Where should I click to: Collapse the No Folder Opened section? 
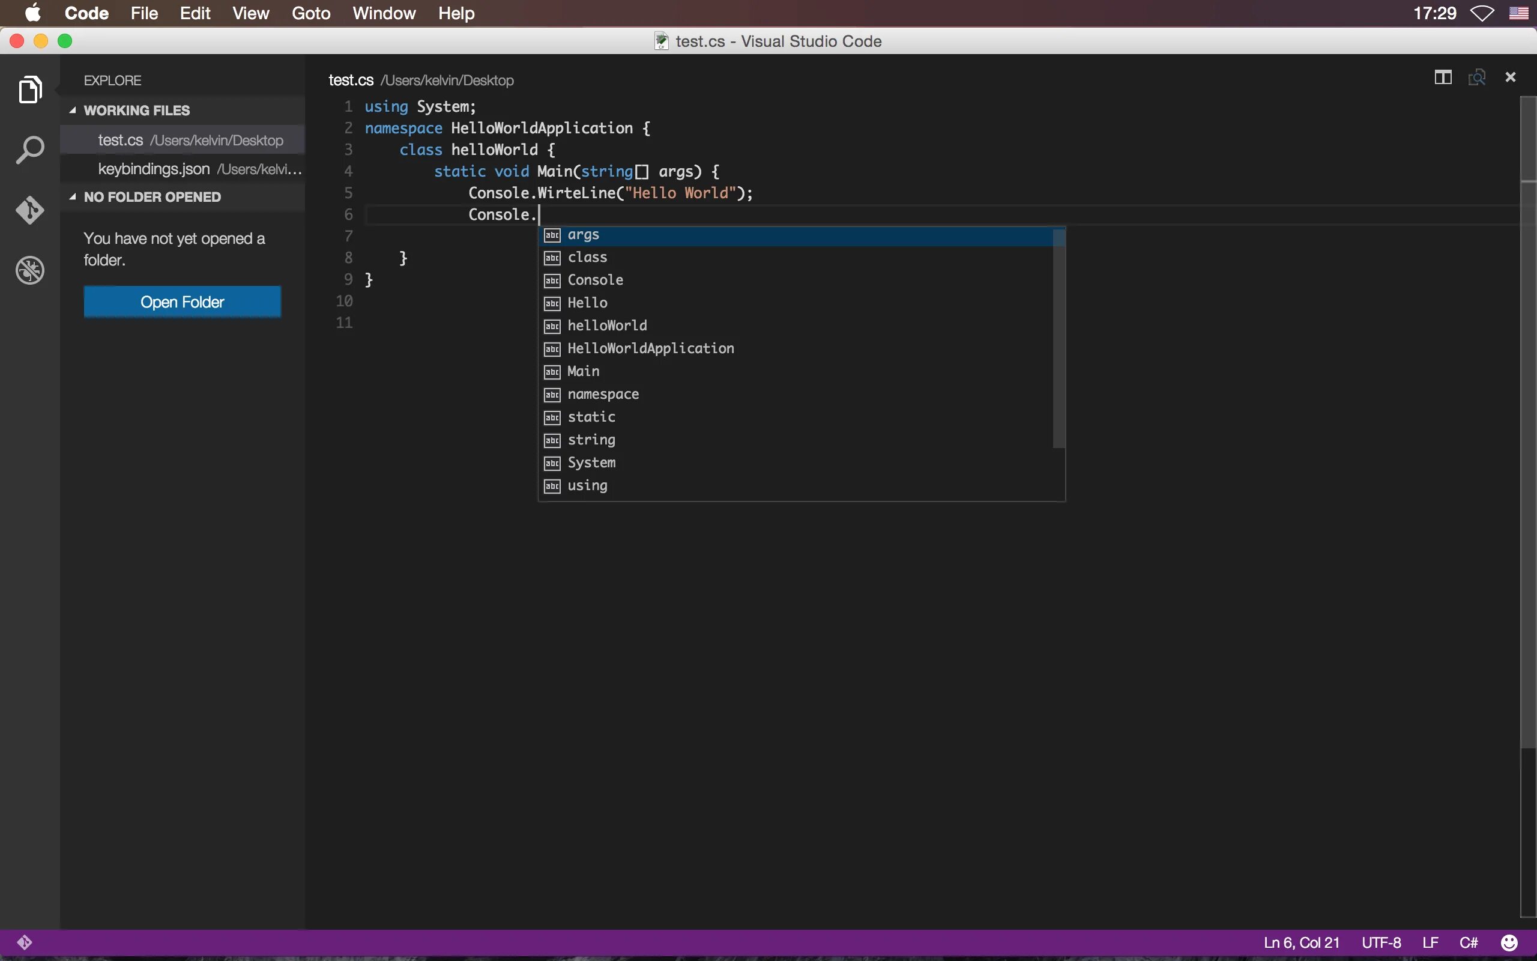click(73, 197)
